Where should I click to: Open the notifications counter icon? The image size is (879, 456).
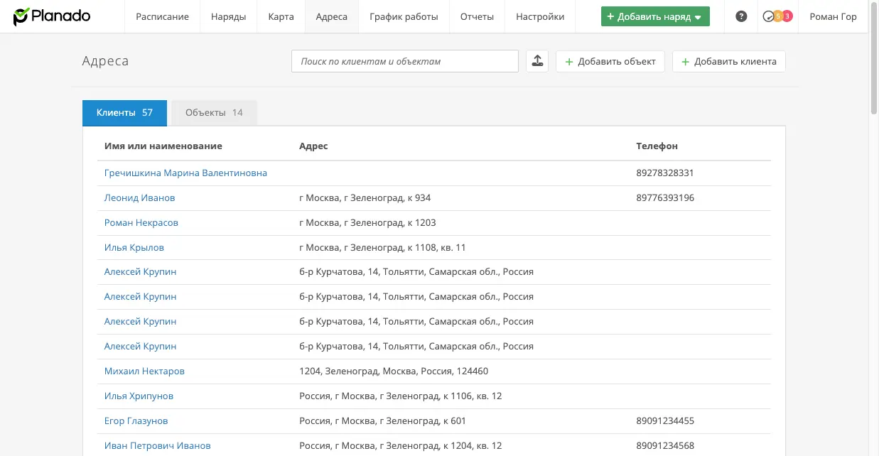(x=777, y=16)
